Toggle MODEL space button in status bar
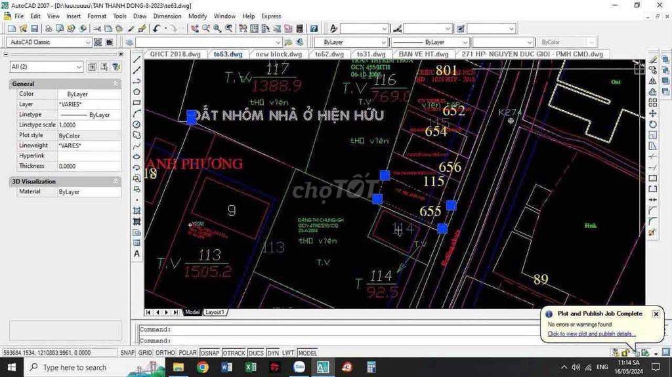This screenshot has width=672, height=377. [x=307, y=353]
